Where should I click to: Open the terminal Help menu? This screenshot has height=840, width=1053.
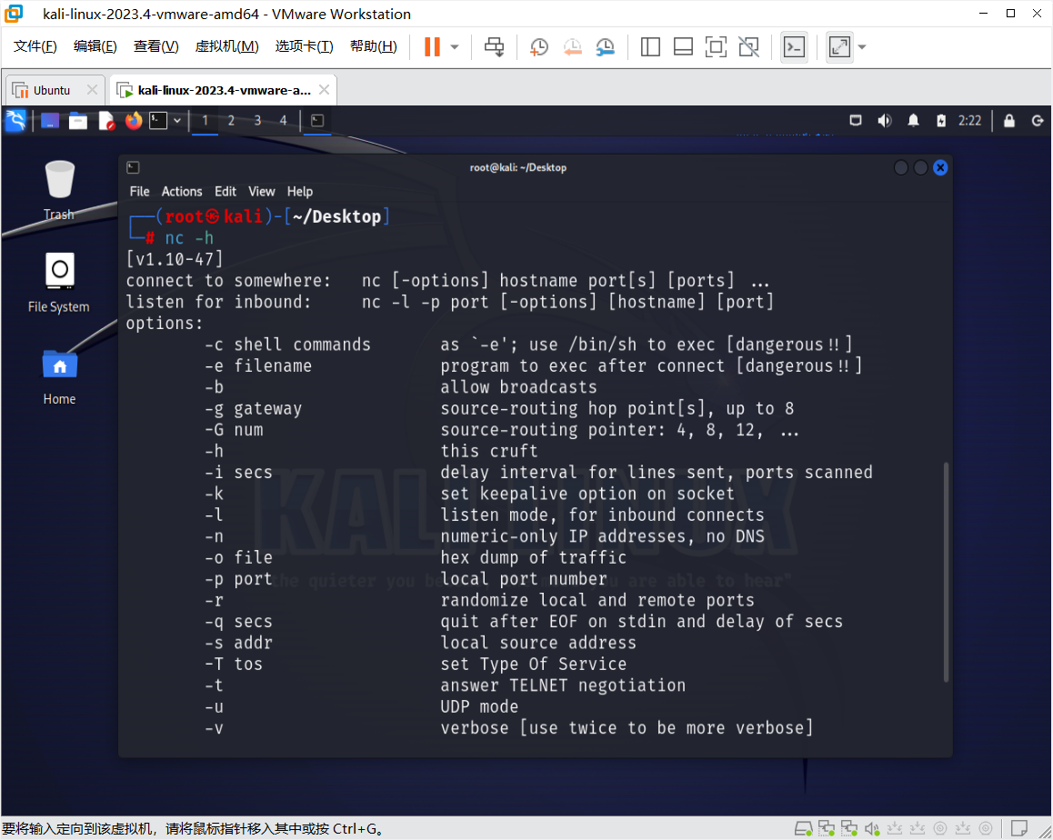[x=299, y=192]
